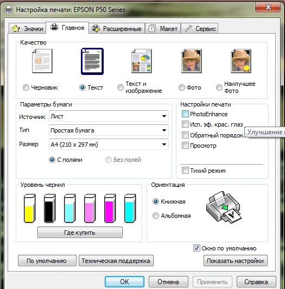Click the Где купить button
Viewport: 285px width, 289px height.
tap(80, 233)
